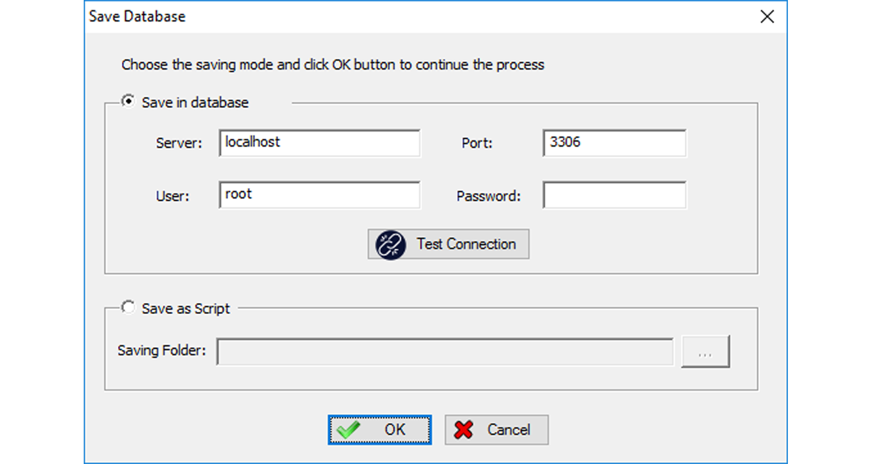This screenshot has width=871, height=464.
Task: Click the User field containing root
Action: 319,195
